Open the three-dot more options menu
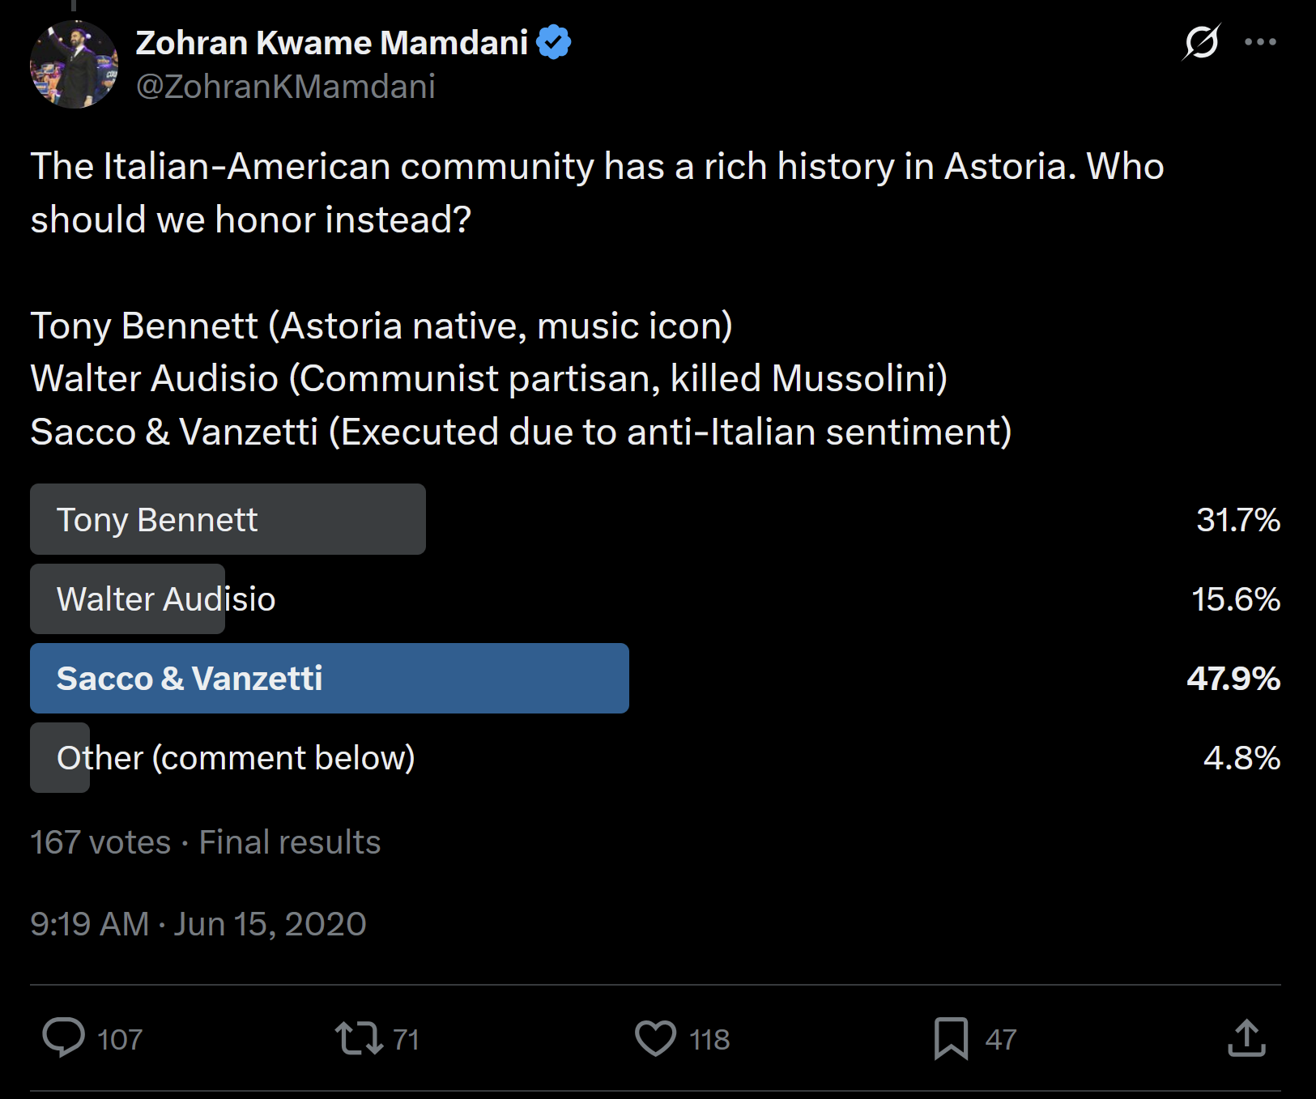 pos(1260,42)
